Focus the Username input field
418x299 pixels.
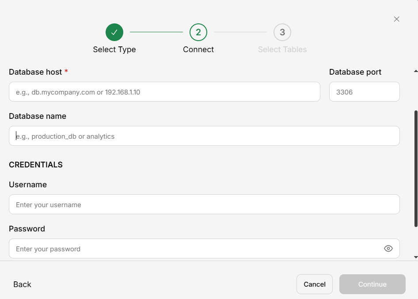point(204,204)
